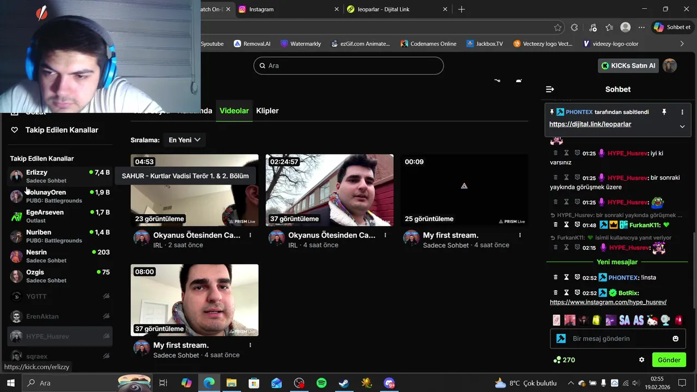Open EgeArseven's channel in sidebar

pos(60,216)
